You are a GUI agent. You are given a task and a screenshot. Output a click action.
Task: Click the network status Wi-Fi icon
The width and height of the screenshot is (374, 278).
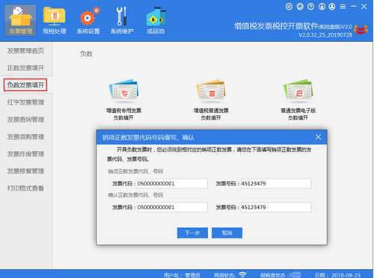coord(242,274)
